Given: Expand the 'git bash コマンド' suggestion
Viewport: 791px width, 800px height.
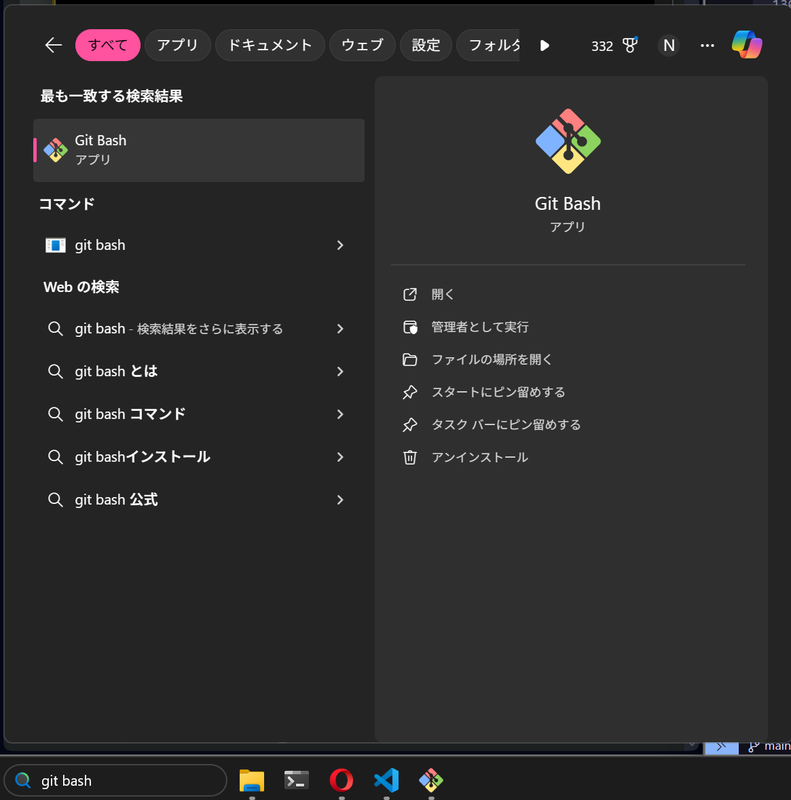Looking at the screenshot, I should point(339,414).
